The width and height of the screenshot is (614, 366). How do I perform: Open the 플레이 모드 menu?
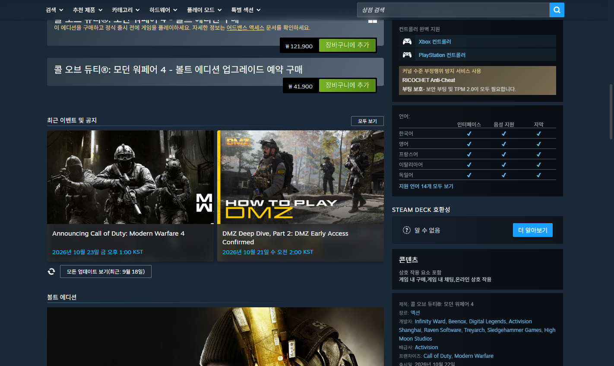pos(204,10)
